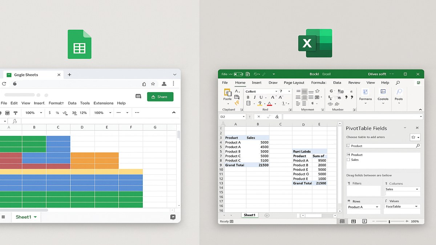Open the Extensions menu in Google Sheets
The height and width of the screenshot is (245, 436).
[x=103, y=103]
